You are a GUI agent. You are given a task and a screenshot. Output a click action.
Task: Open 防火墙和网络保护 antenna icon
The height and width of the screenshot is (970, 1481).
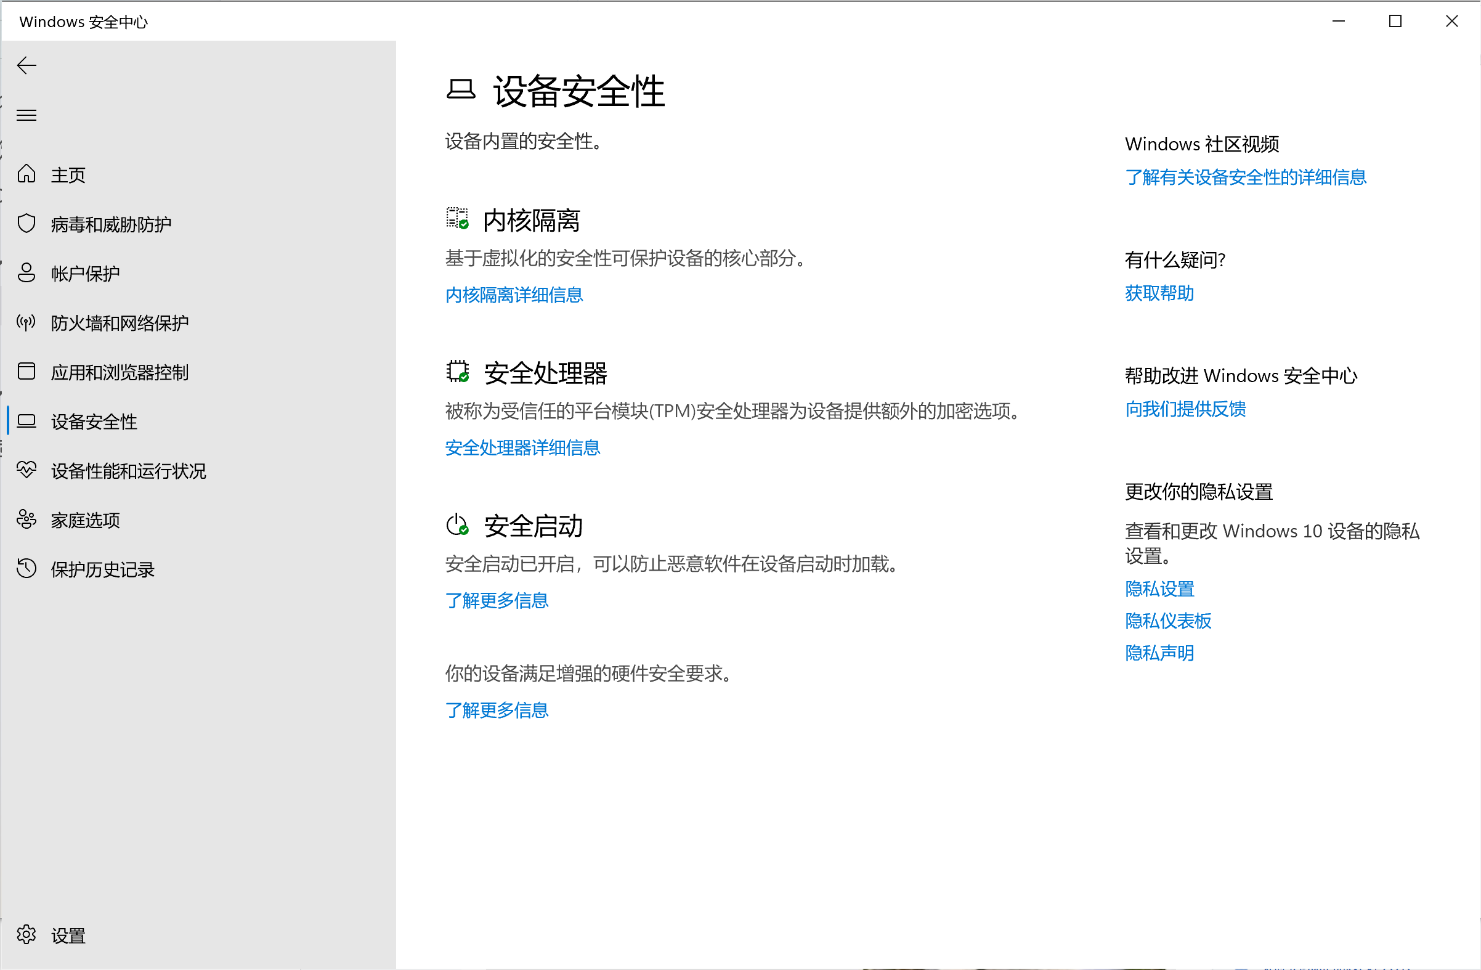click(26, 322)
